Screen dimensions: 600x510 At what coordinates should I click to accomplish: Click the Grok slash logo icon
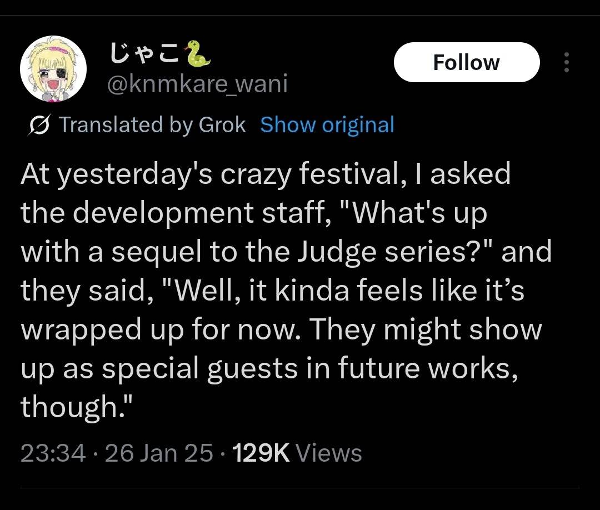[x=39, y=125]
